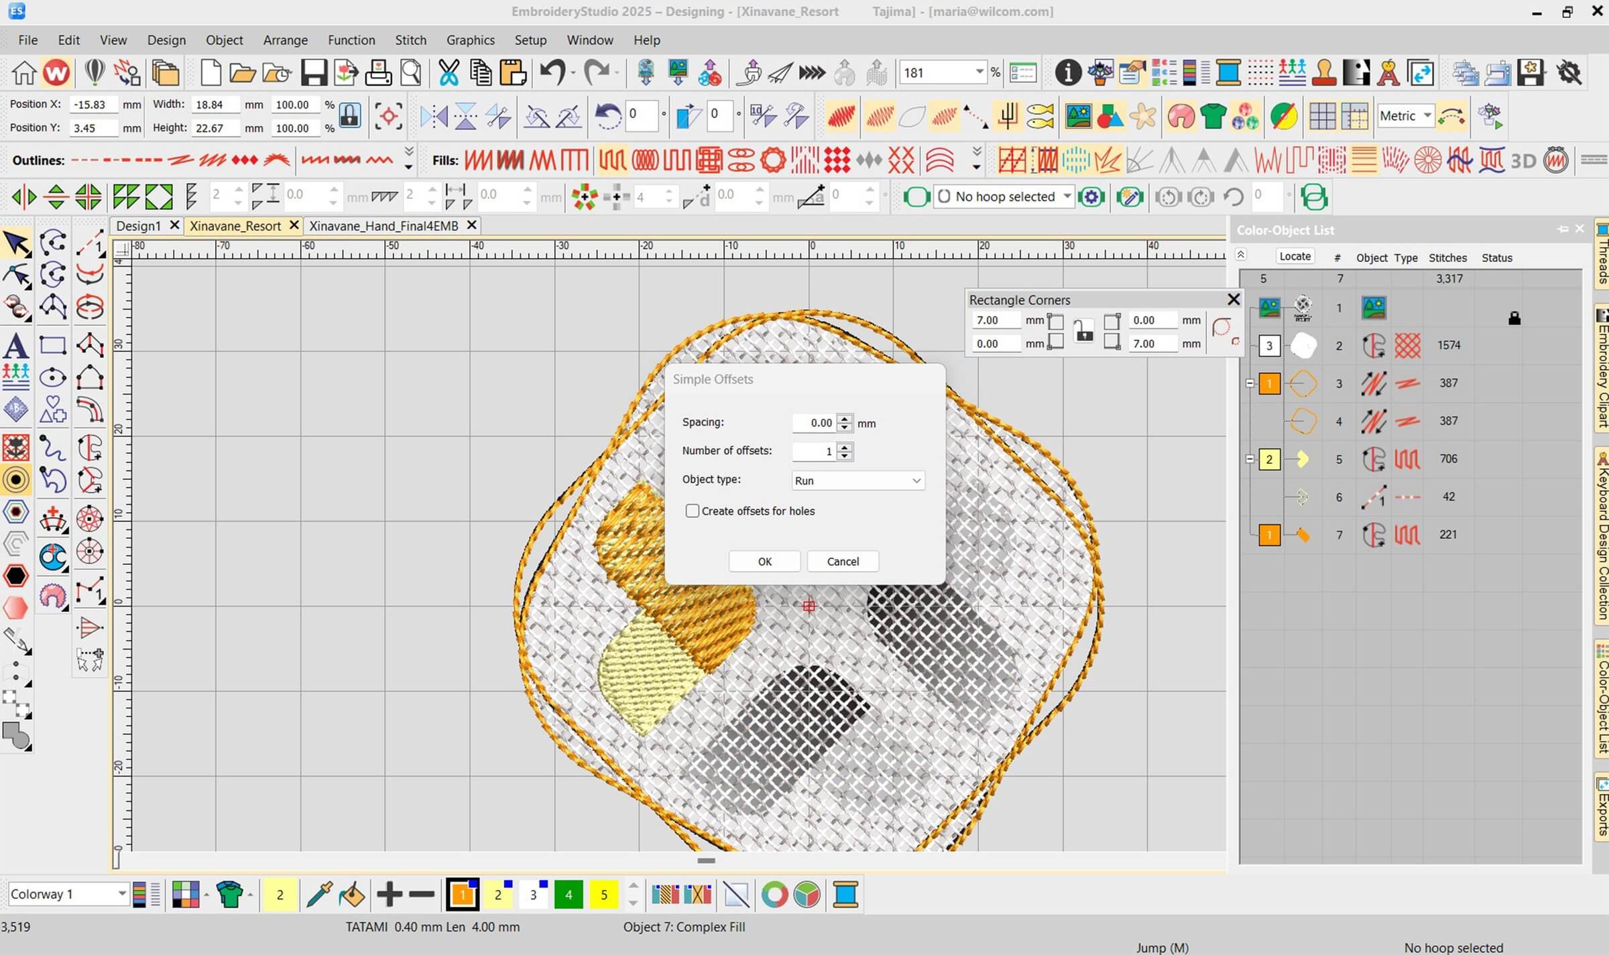The height and width of the screenshot is (955, 1609).
Task: Click the Undo arrow icon
Action: click(552, 72)
